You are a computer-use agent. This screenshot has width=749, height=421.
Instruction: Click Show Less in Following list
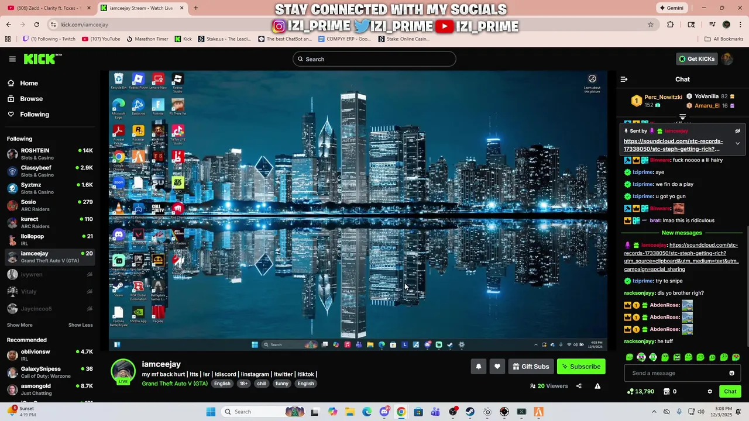click(80, 325)
